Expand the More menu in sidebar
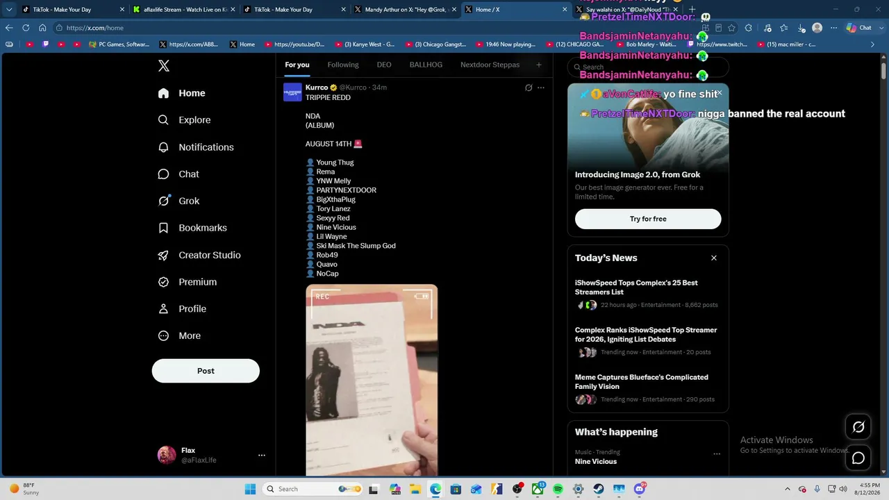 179,335
